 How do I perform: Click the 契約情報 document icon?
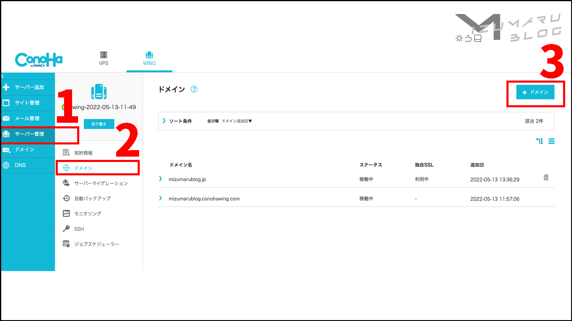[66, 152]
